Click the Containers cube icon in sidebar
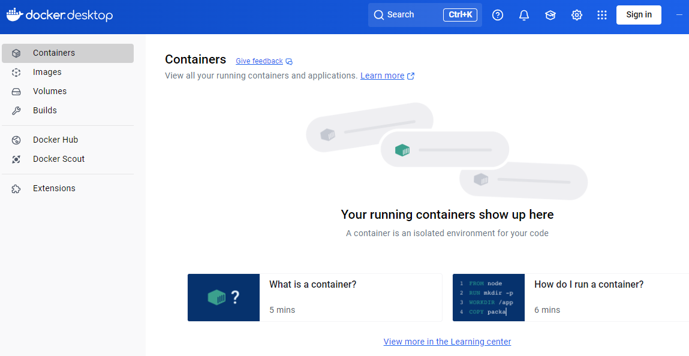The width and height of the screenshot is (689, 356). coord(16,53)
